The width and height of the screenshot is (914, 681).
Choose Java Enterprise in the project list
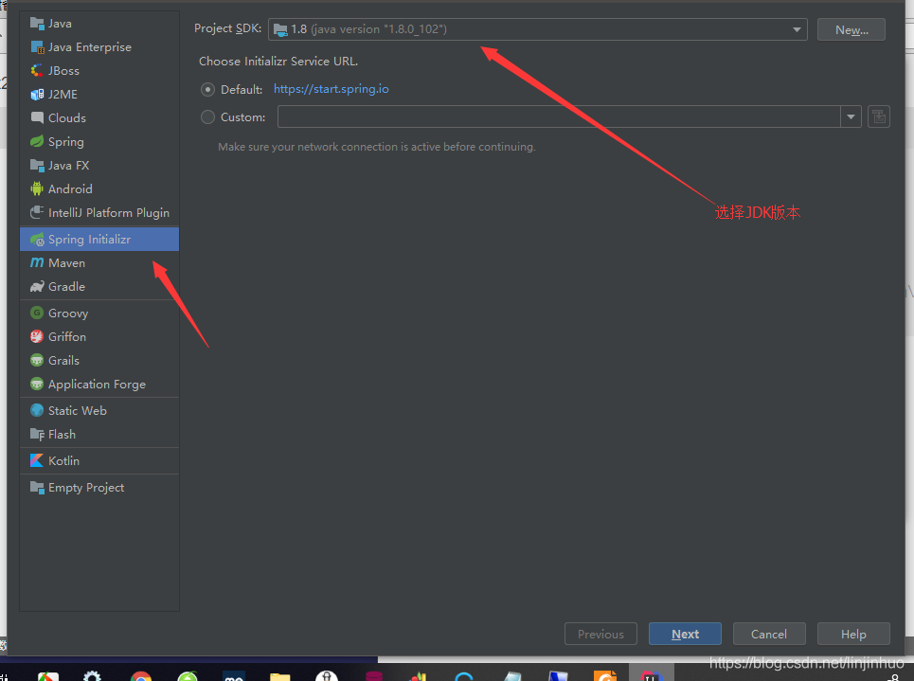pos(99,47)
